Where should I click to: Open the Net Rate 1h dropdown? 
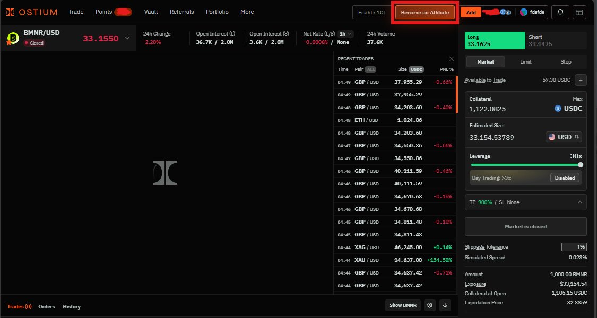tap(345, 34)
